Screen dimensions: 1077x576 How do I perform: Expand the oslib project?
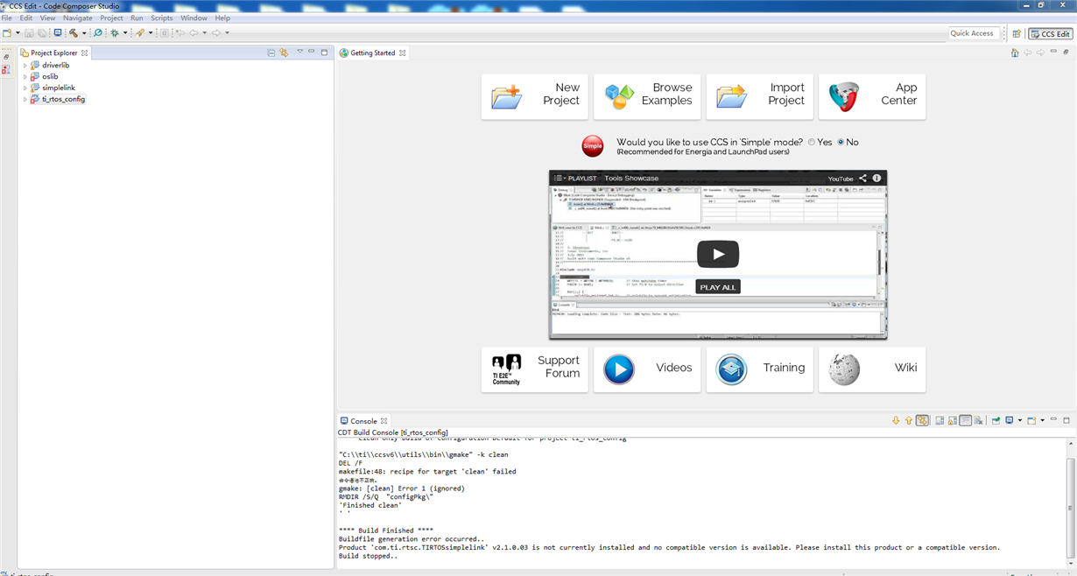25,77
